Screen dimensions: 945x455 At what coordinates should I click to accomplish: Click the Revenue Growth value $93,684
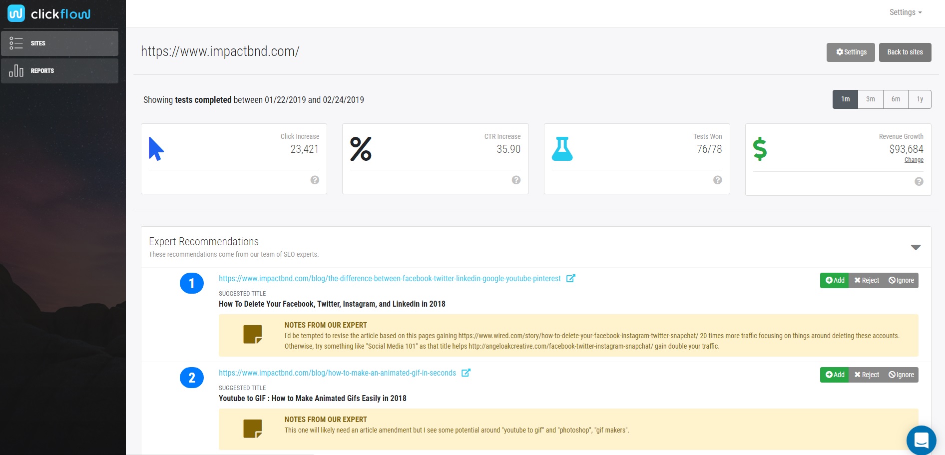pos(906,149)
